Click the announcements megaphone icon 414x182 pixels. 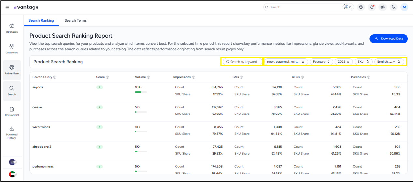pos(382,7)
